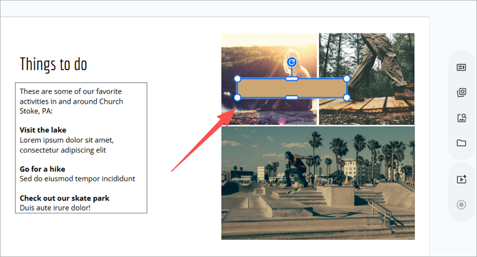Screen dimensions: 477x257
Task: Click the "These are some of our favorite" line
Action: pyautogui.click(x=71, y=91)
